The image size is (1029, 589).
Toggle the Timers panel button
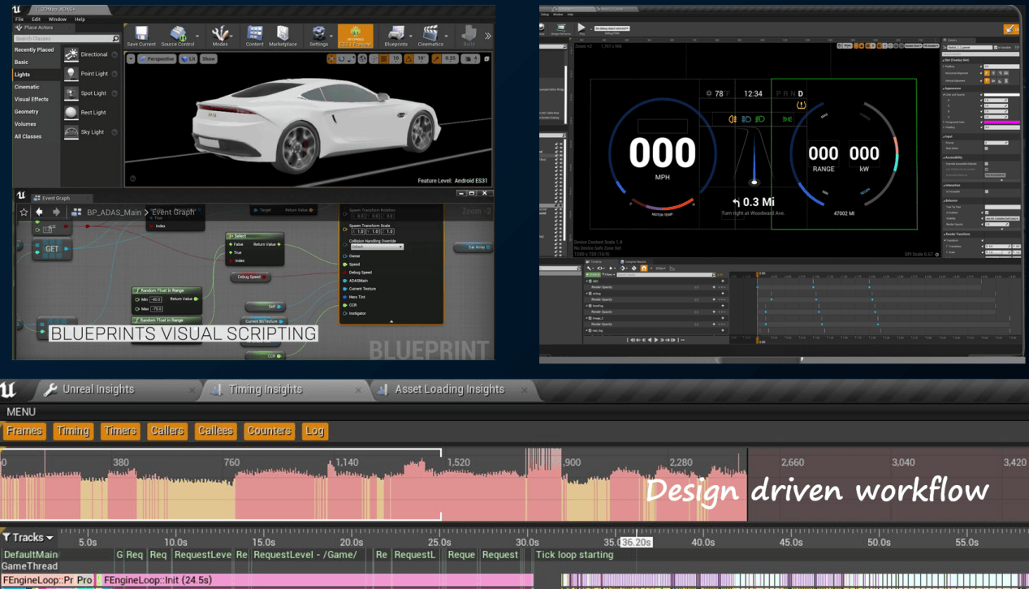pyautogui.click(x=120, y=431)
